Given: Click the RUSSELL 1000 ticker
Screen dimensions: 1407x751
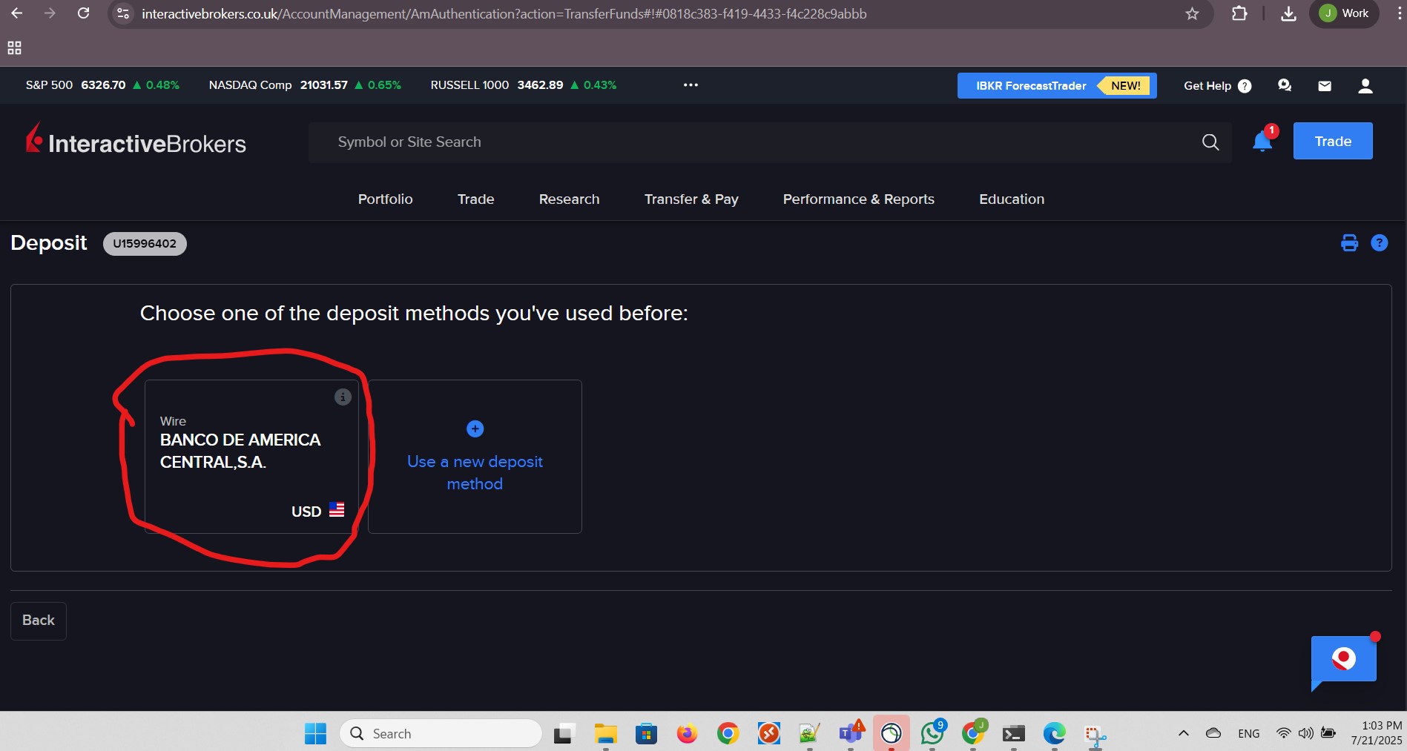Looking at the screenshot, I should pos(523,85).
